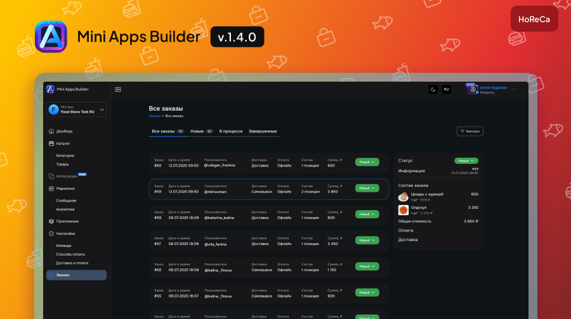Viewport: 571px width, 319px height.
Task: Select the Все заказы tab
Action: coord(168,131)
